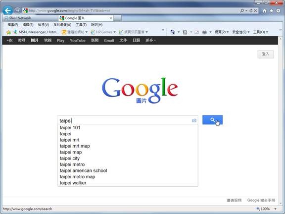Open 文件 in the Google black bar
285x214 pixels.
123,41
